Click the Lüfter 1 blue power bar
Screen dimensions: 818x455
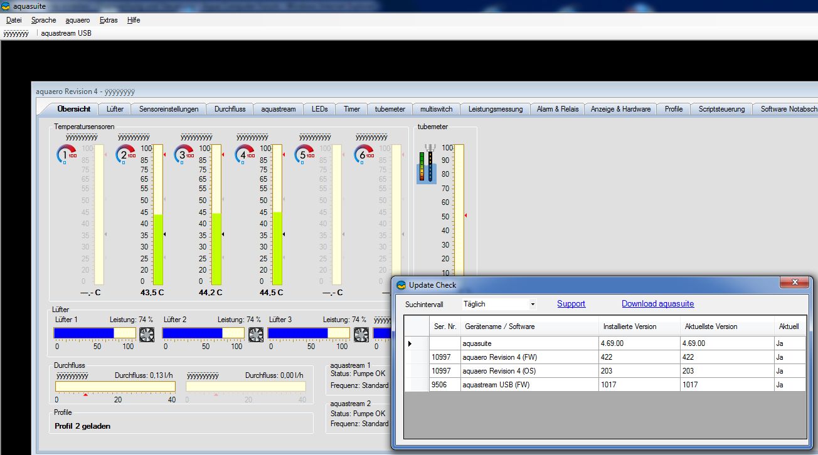pyautogui.click(x=84, y=333)
